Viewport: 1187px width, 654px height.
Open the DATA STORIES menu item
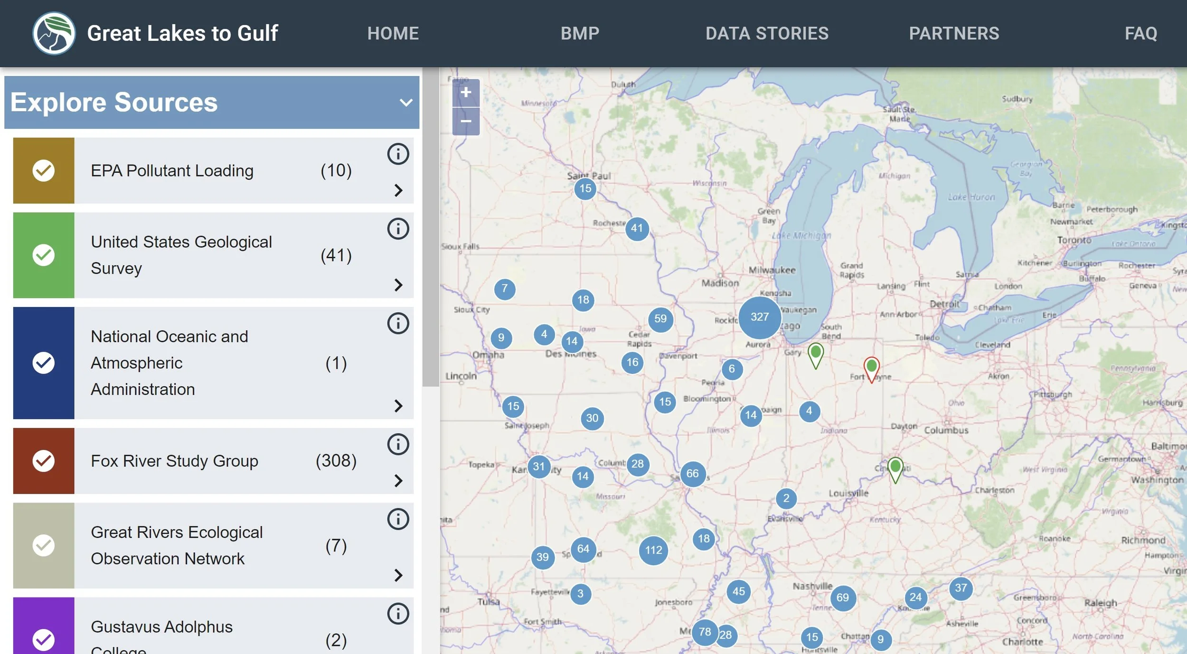coord(767,33)
